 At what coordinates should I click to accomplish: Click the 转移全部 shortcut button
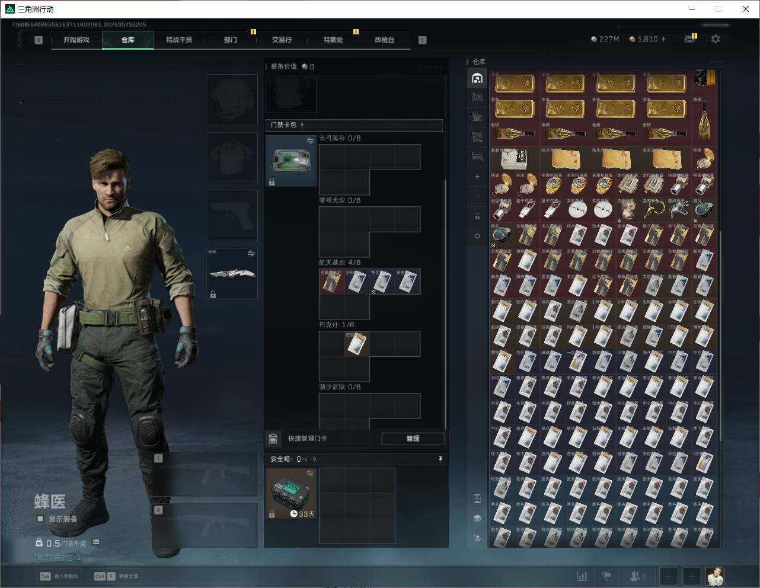(x=116, y=576)
